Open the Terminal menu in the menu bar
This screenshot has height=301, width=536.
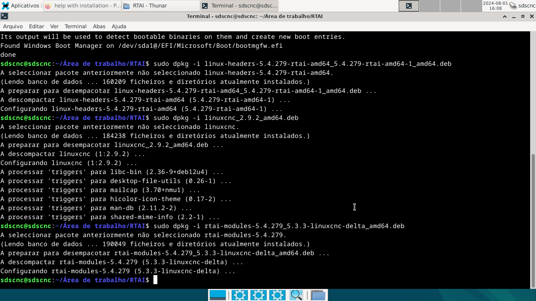pyautogui.click(x=76, y=26)
